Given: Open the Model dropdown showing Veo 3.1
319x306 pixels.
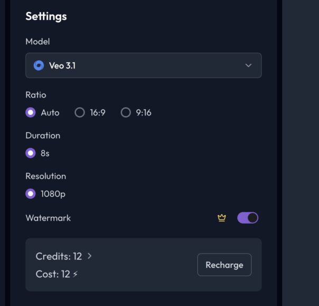Looking at the screenshot, I should (x=143, y=65).
